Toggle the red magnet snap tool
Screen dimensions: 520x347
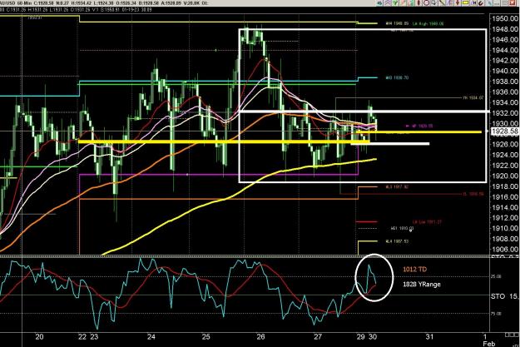481,3
